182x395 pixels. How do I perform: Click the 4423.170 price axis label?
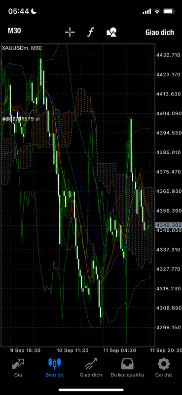tap(168, 74)
